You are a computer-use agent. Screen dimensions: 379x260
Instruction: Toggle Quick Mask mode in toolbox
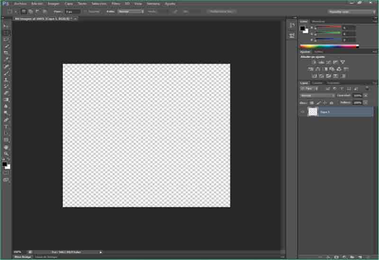(x=6, y=172)
